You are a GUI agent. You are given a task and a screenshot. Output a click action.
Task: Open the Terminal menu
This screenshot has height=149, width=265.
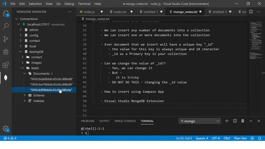coord(84,4)
